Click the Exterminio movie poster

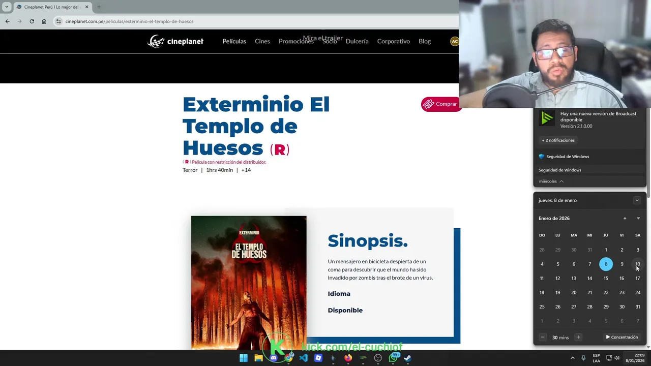tap(249, 282)
